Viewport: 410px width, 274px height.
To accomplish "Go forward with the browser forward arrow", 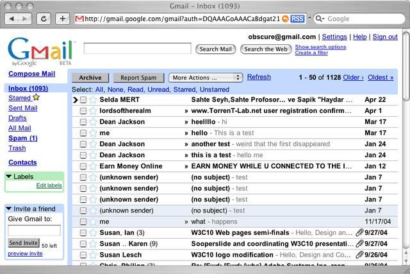I will coord(25,19).
